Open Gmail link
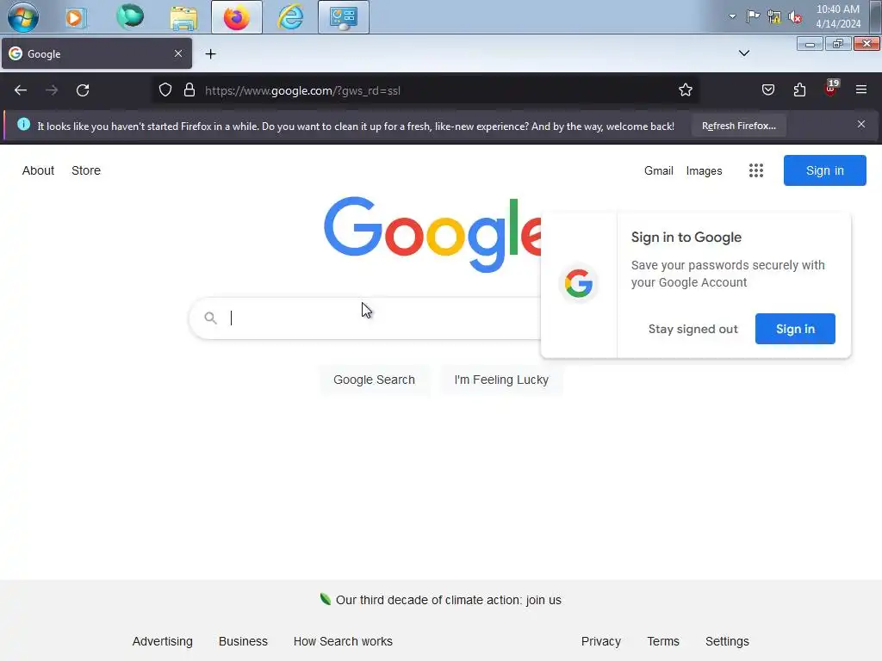Image resolution: width=882 pixels, height=661 pixels. [x=659, y=171]
